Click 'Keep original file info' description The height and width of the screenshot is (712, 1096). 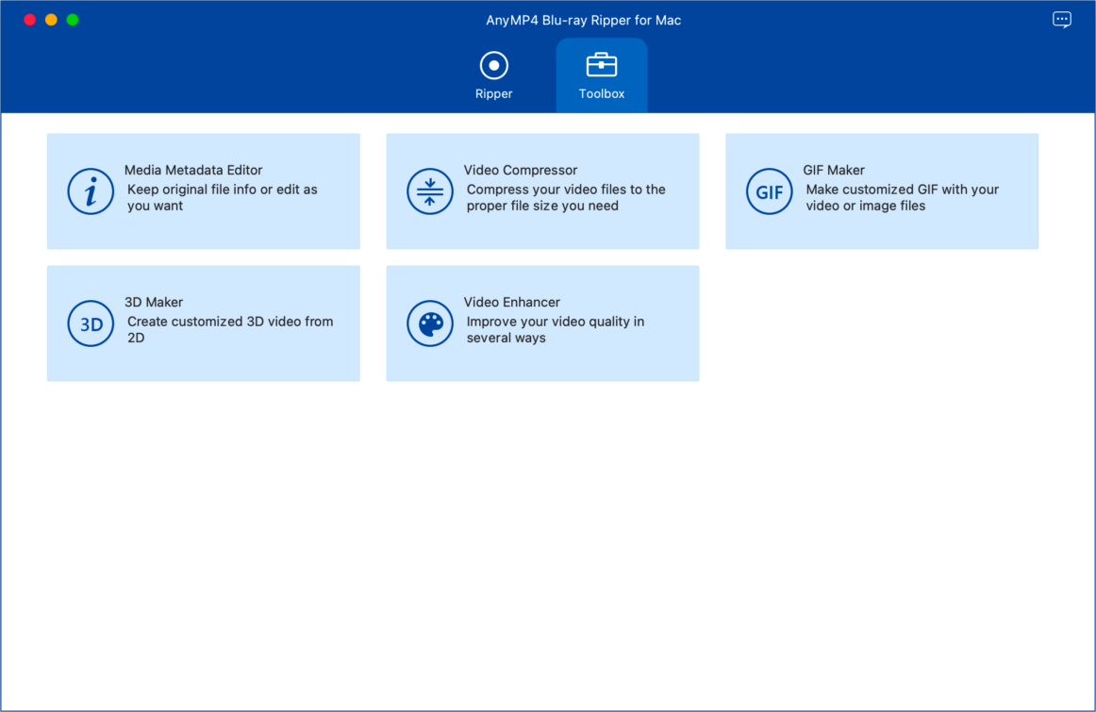pyautogui.click(x=223, y=198)
